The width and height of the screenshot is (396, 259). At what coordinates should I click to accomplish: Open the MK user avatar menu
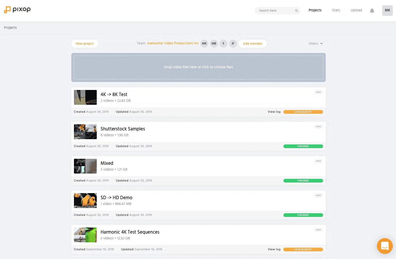click(x=388, y=11)
